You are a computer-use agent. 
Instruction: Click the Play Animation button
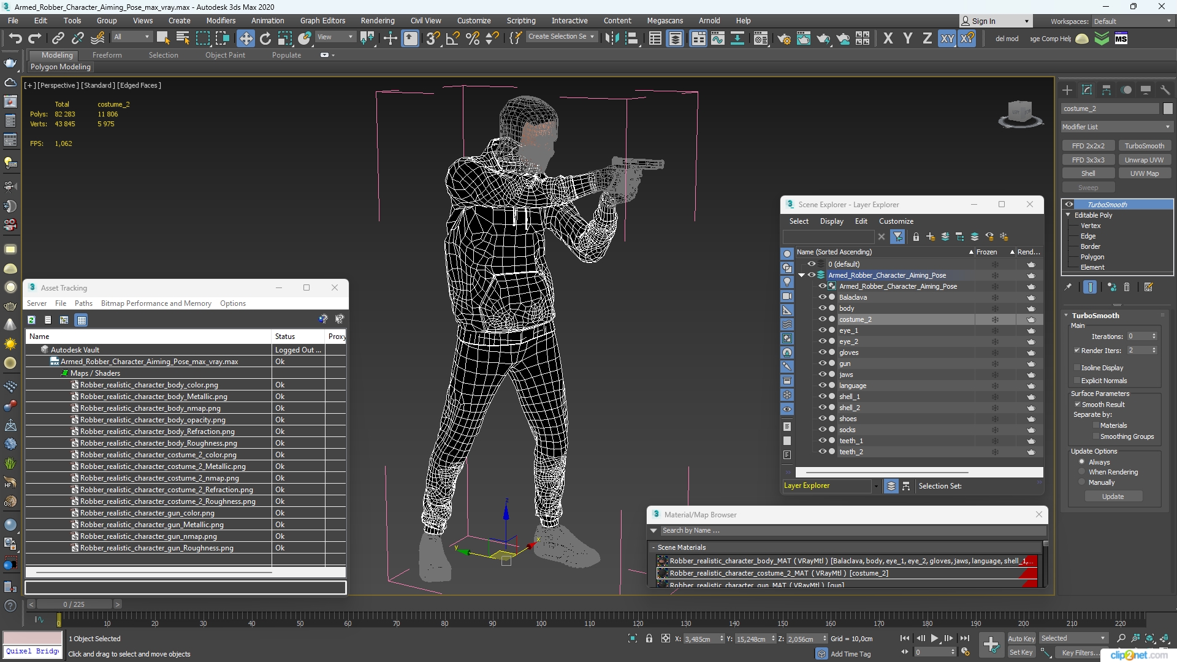click(x=934, y=639)
